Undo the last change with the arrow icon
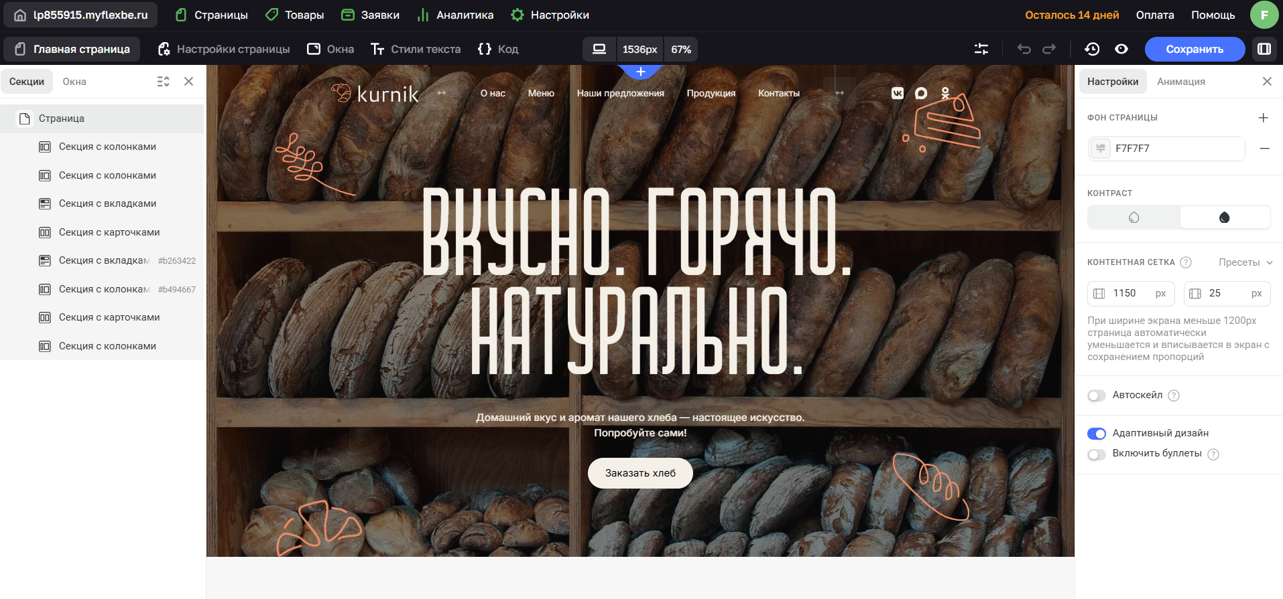This screenshot has height=599, width=1283. [x=1024, y=49]
